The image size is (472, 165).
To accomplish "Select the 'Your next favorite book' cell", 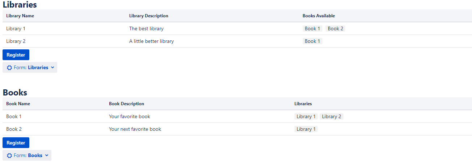I will coord(135,129).
